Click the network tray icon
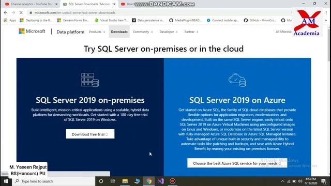331x186 pixels. click(289, 181)
